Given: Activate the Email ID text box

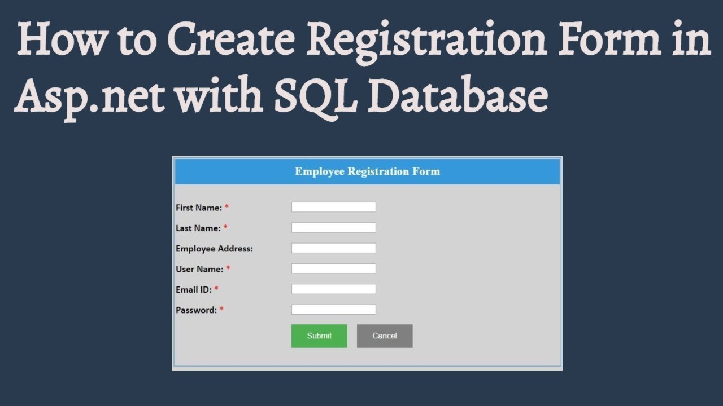Looking at the screenshot, I should coord(333,289).
